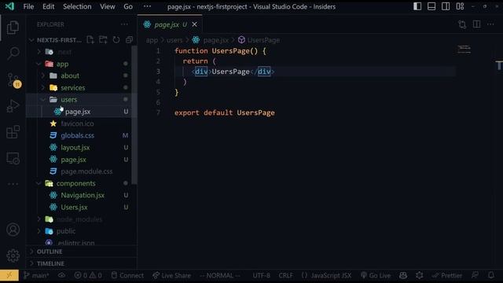Create a new folder in explorer
Viewport: 503px width, 283px height.
[103, 40]
